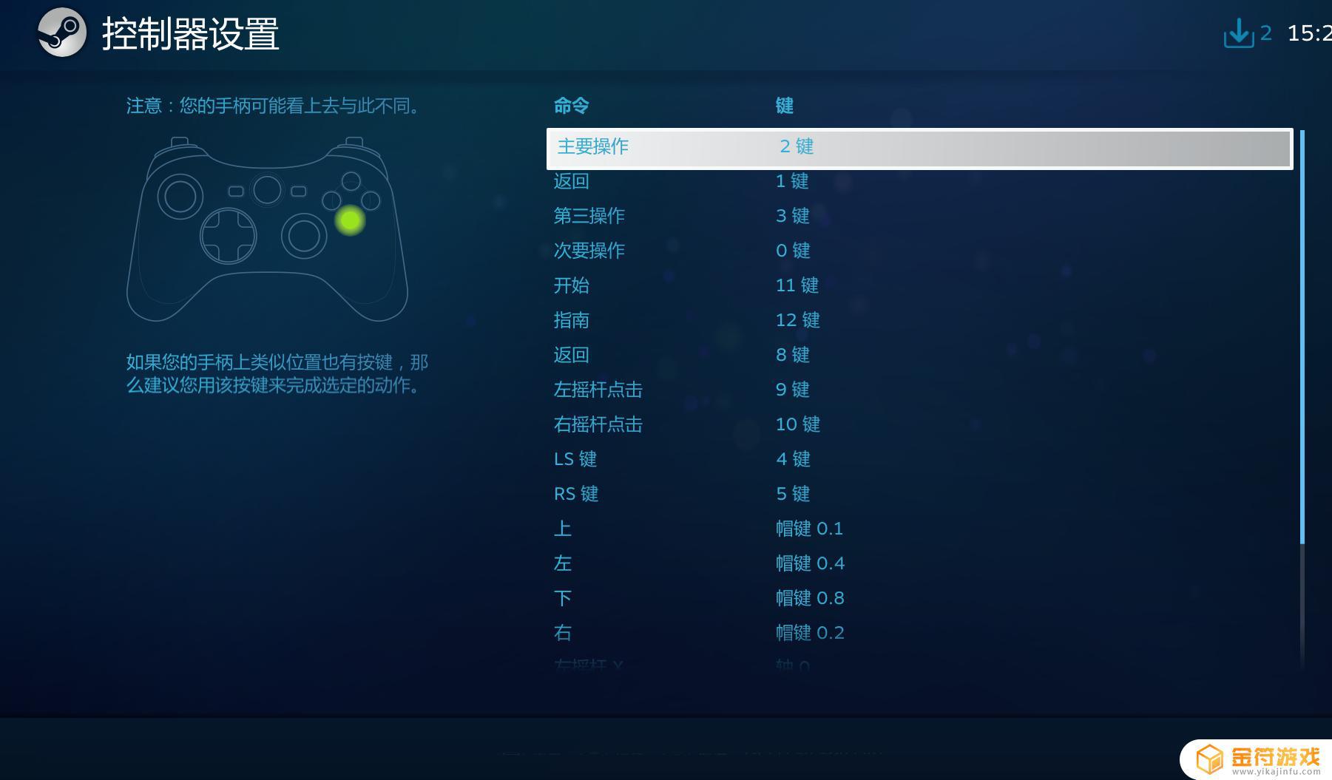
Task: Click the 10 键 binding value
Action: 798,424
